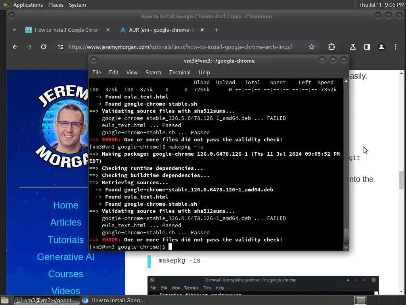406x305 pixels.
Task: Go back with the browser back arrow
Action: coord(15,47)
